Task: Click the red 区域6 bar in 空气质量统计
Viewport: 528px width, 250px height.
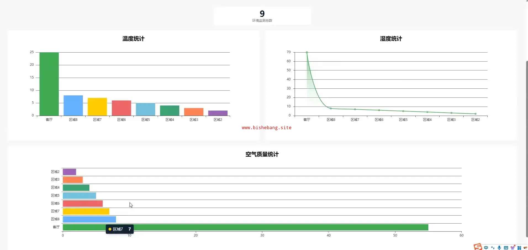Action: (83, 204)
